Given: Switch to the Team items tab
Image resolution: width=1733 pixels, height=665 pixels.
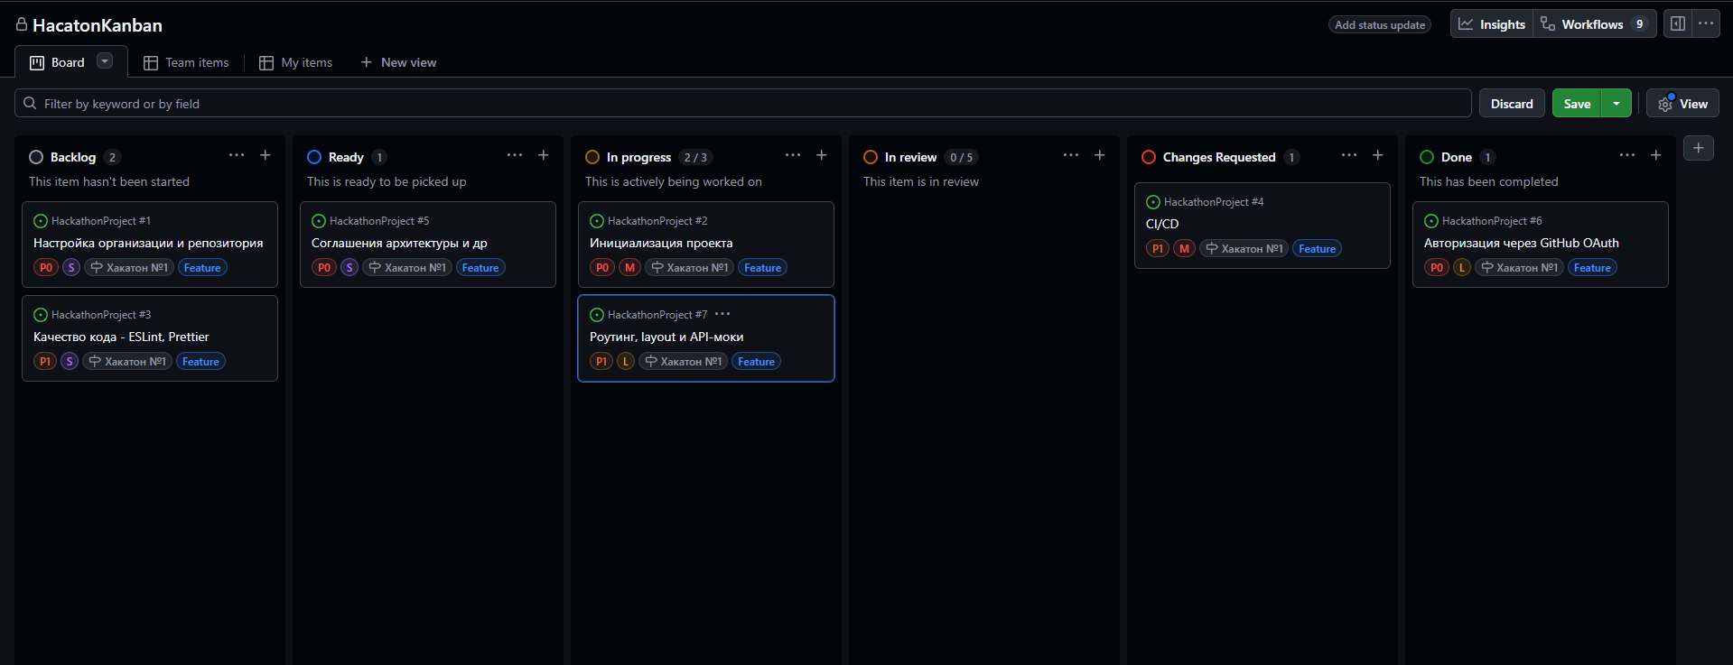Looking at the screenshot, I should pos(187,62).
